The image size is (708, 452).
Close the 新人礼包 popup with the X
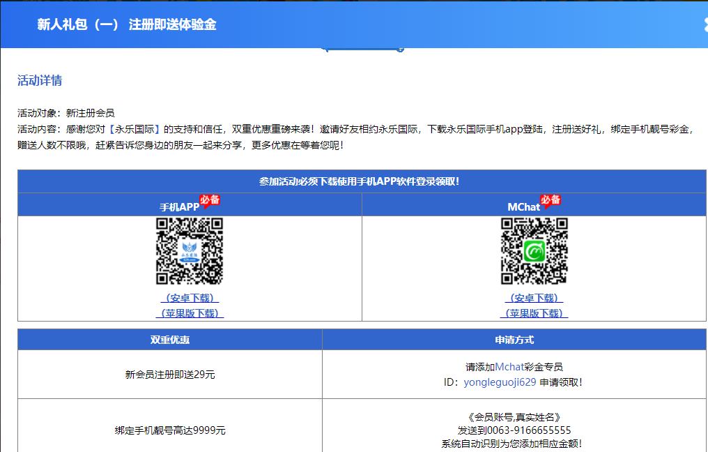(705, 24)
